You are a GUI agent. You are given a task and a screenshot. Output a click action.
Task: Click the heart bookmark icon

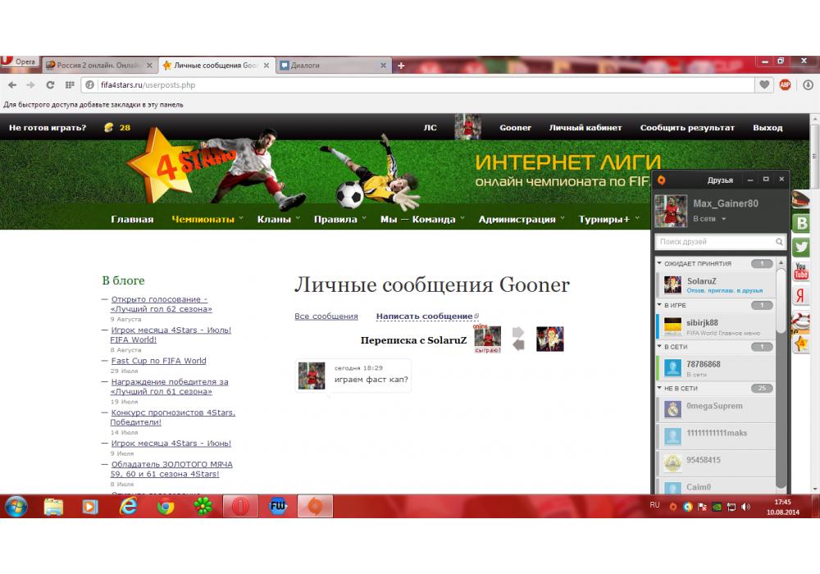tap(764, 84)
